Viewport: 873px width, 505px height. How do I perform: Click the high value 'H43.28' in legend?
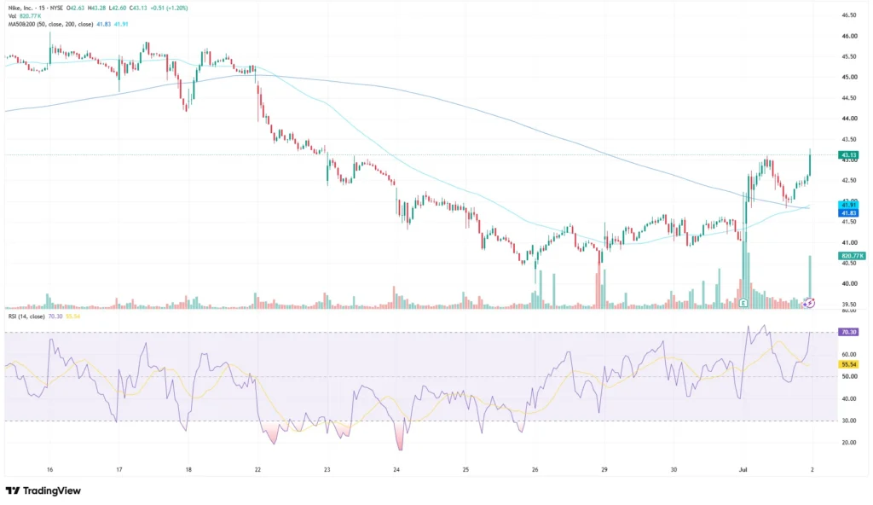97,9
